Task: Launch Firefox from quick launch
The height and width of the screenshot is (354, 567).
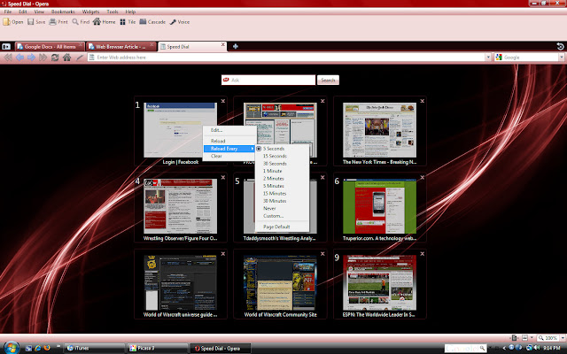Action: pyautogui.click(x=47, y=348)
